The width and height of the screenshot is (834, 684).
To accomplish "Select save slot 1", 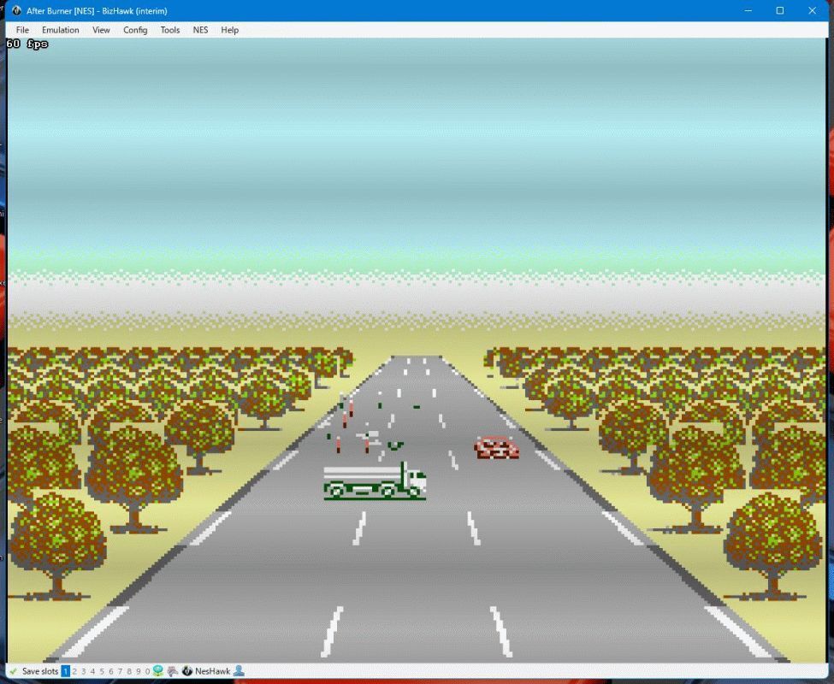I will point(65,671).
